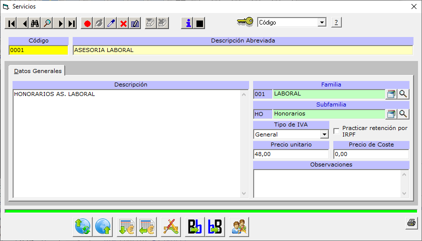The height and width of the screenshot is (241, 422).
Task: Open the Subfamilia list window icon
Action: click(391, 114)
